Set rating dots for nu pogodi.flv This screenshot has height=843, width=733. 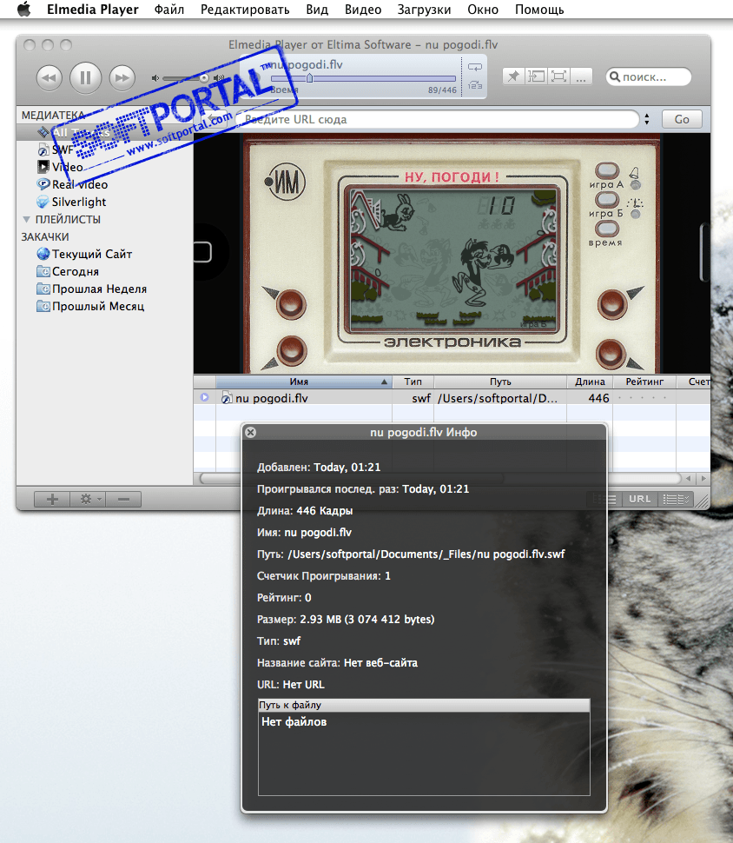pyautogui.click(x=642, y=398)
